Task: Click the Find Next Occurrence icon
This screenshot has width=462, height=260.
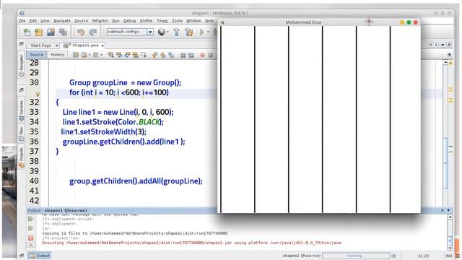Action: 127,55
